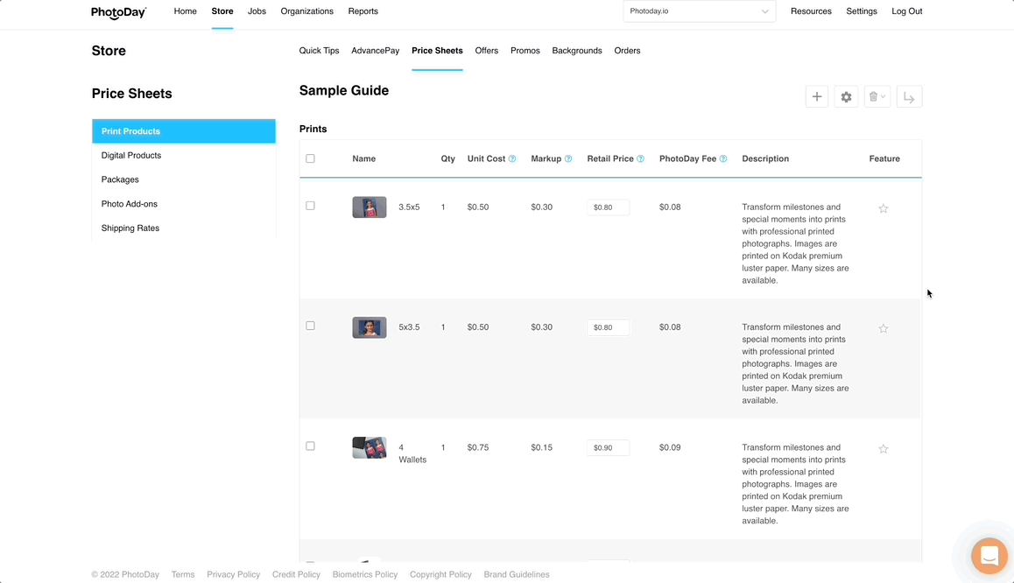
Task: Click the plus icon to add product
Action: tap(816, 97)
